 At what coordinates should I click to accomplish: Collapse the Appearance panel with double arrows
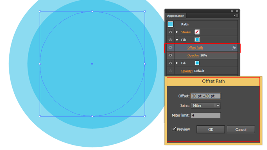pyautogui.click(x=232, y=11)
